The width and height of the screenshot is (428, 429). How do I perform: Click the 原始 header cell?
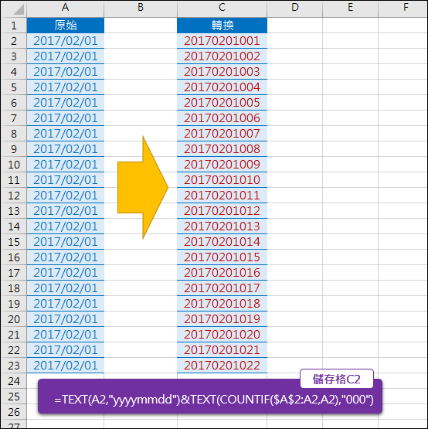[66, 26]
